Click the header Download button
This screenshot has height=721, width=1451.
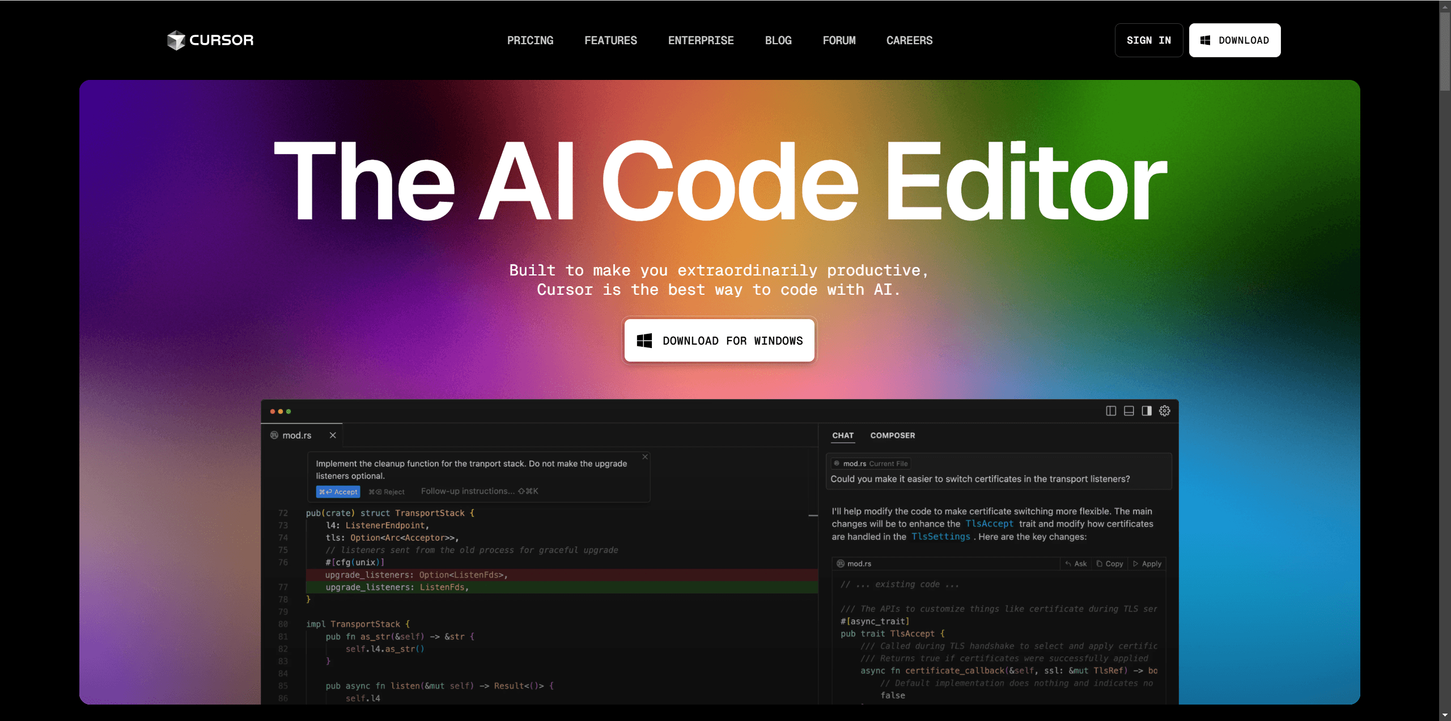pyautogui.click(x=1234, y=40)
